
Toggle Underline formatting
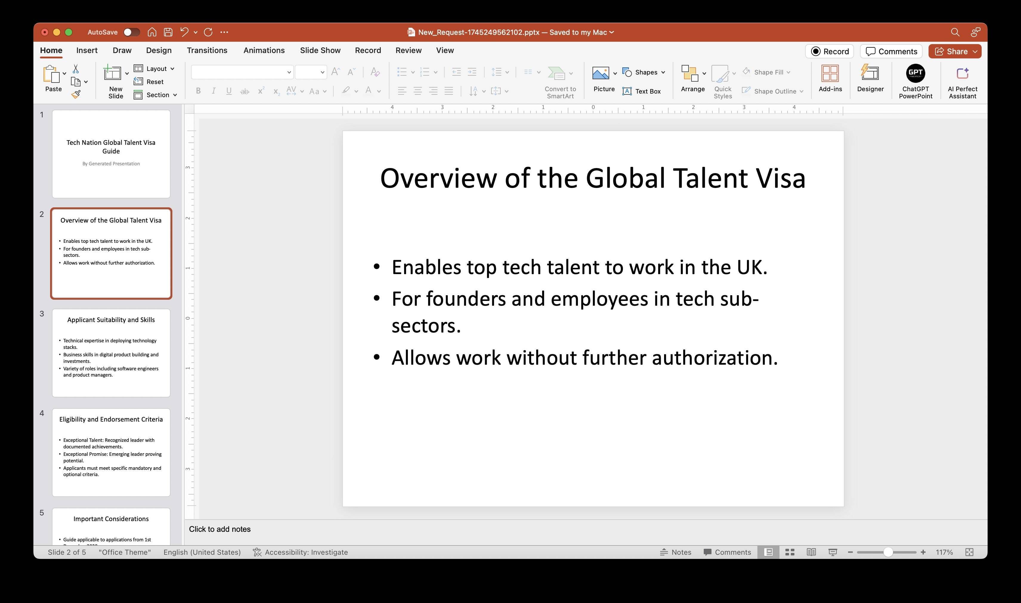[229, 91]
